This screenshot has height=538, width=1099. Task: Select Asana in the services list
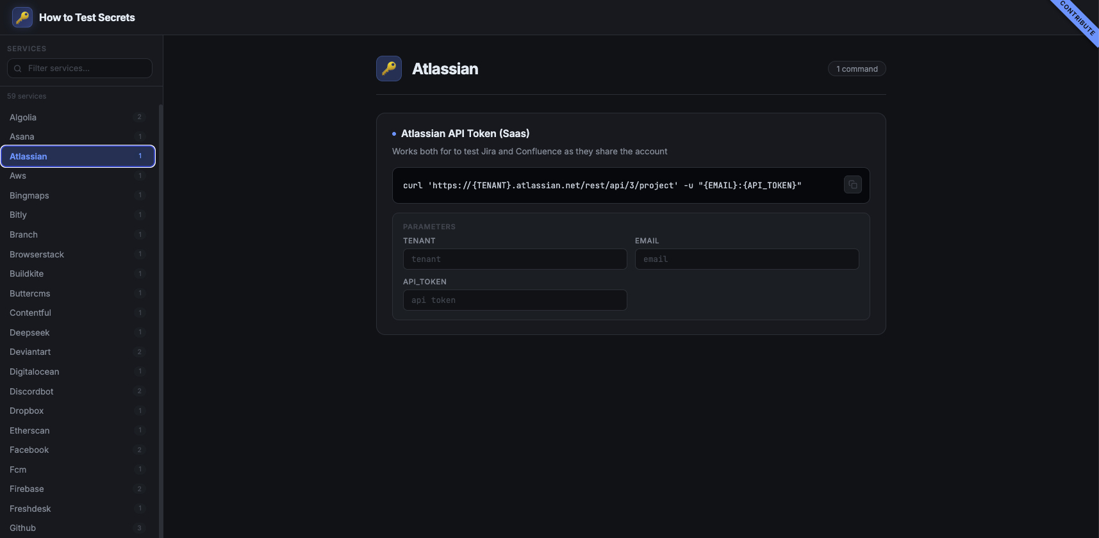78,136
